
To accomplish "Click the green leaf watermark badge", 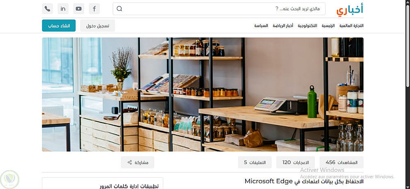I will click(x=10, y=179).
